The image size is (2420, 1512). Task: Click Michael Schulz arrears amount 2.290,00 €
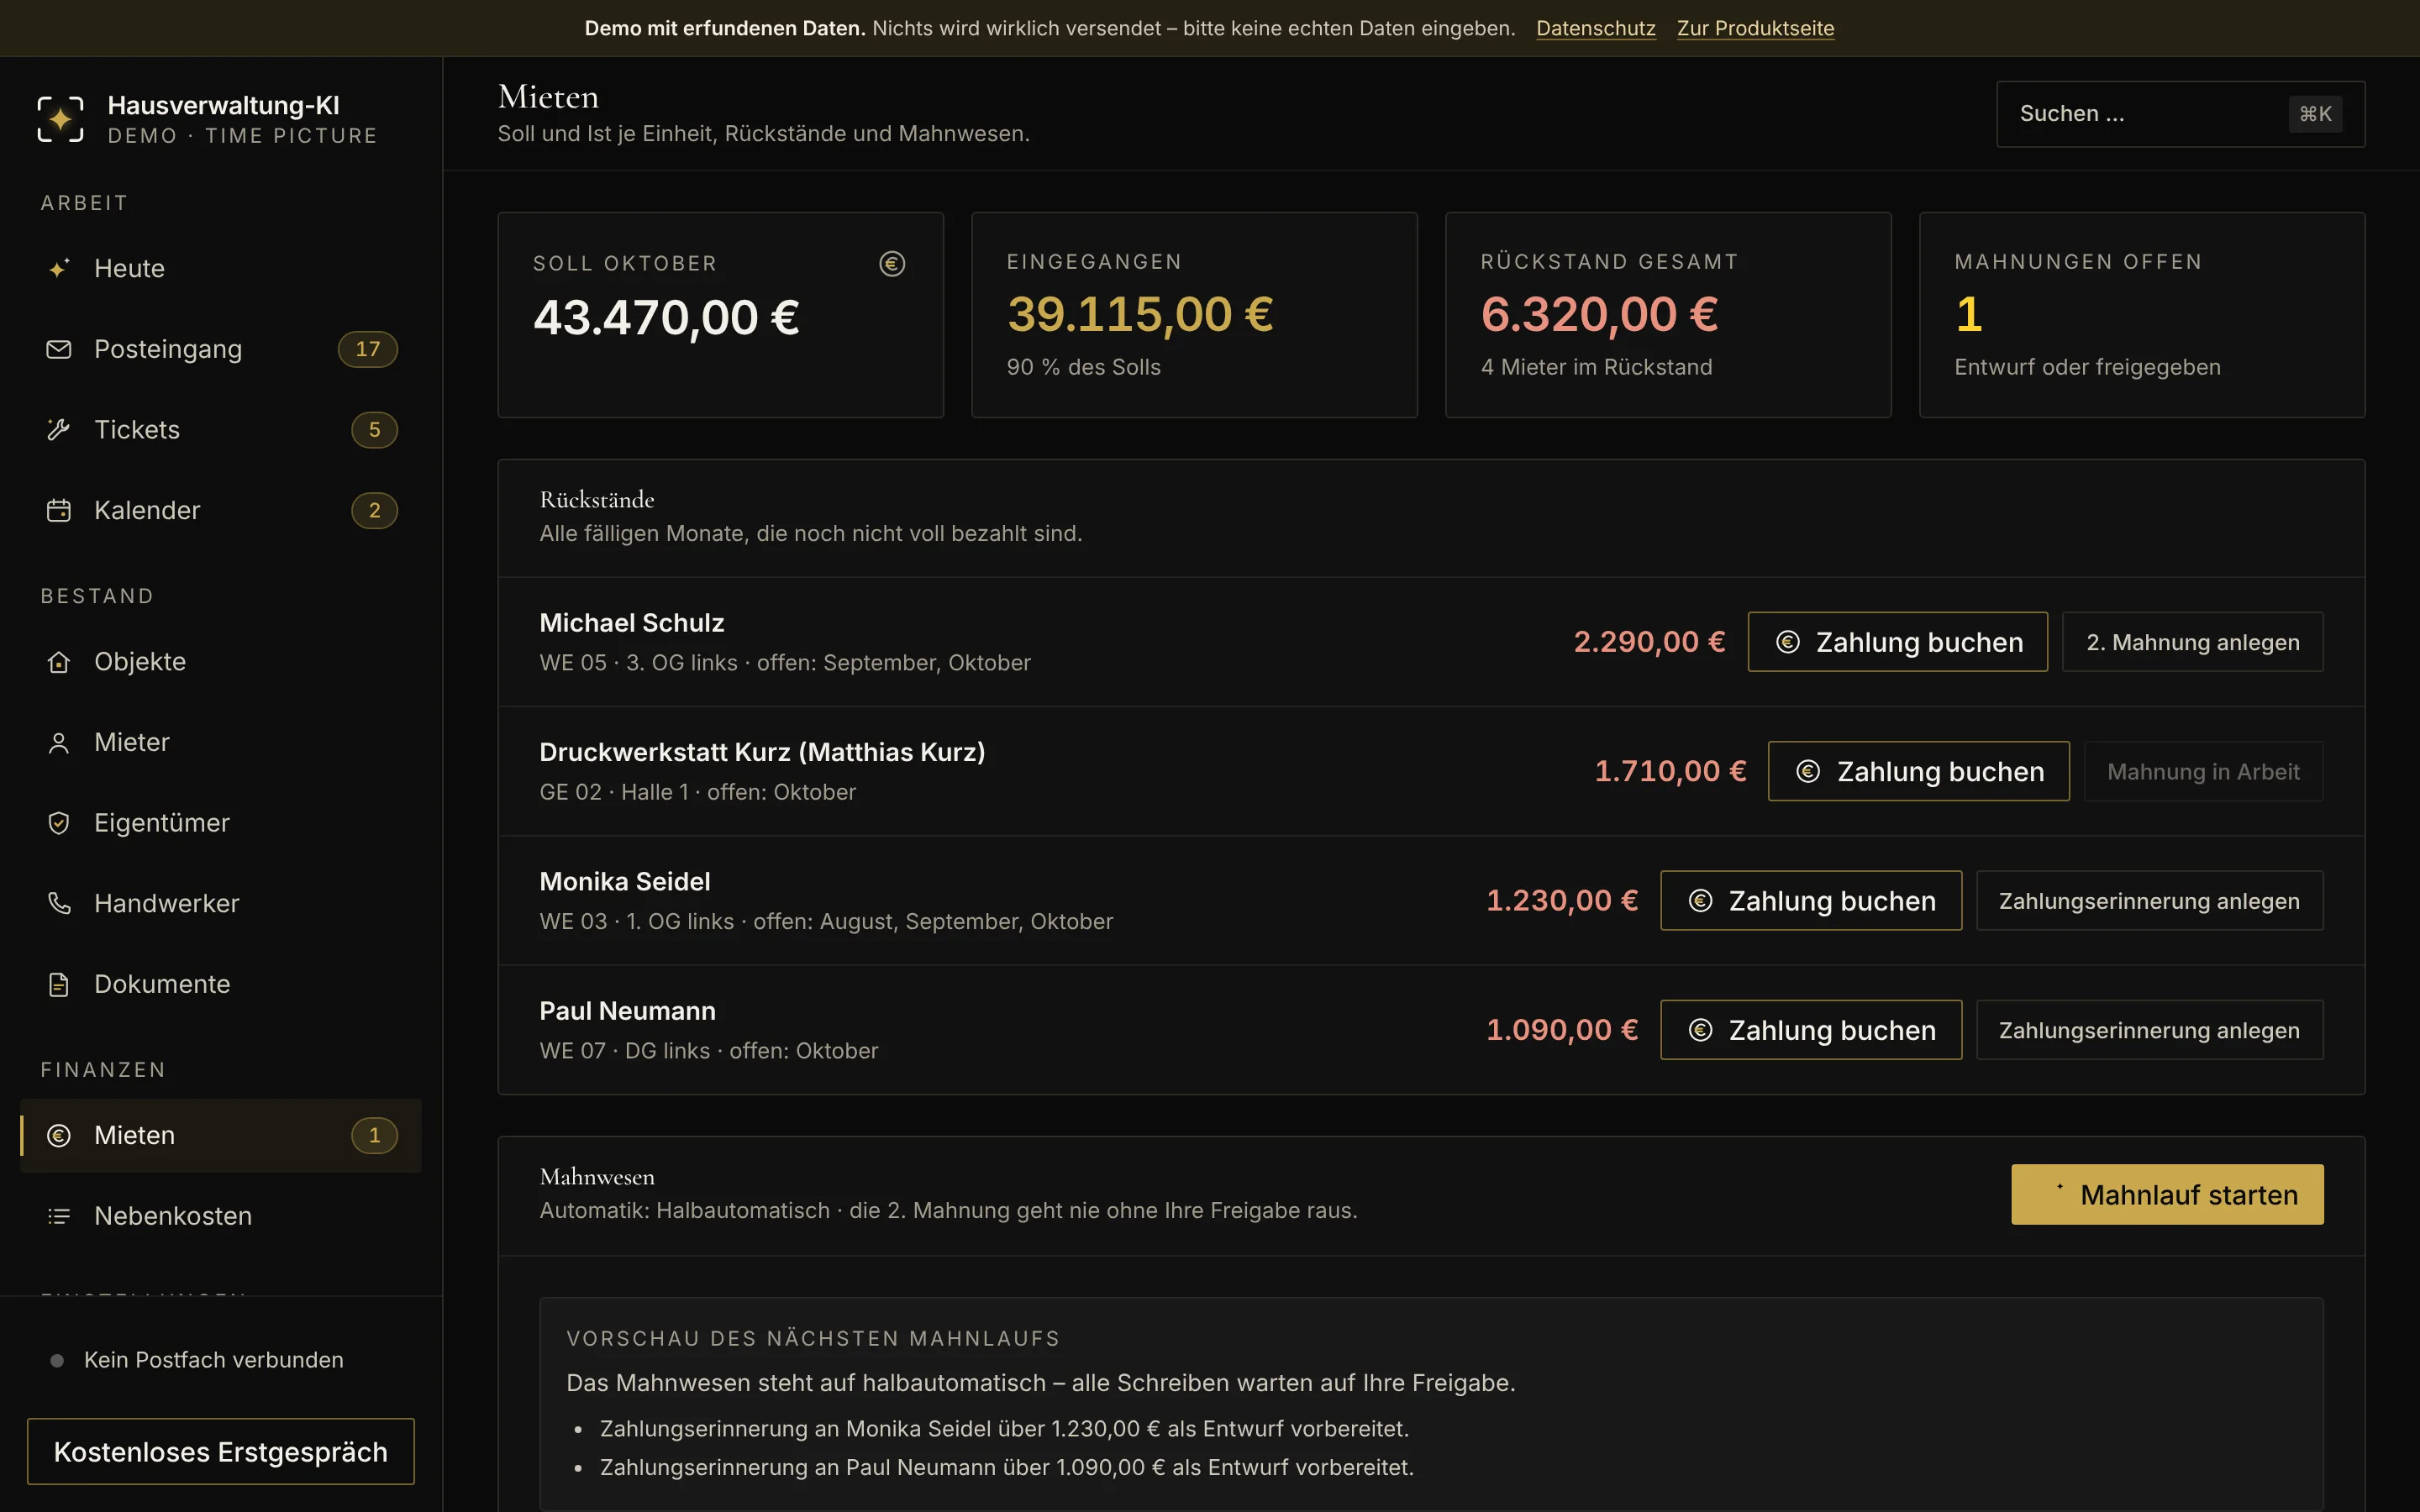click(x=1649, y=642)
